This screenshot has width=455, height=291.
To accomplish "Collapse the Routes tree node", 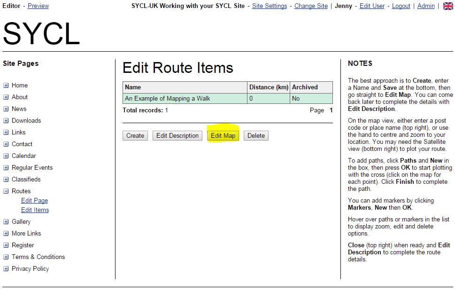I will pyautogui.click(x=6, y=191).
